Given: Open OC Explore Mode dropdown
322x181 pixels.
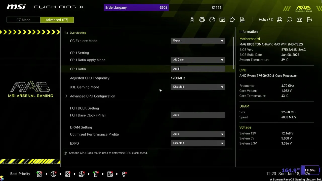Looking at the screenshot, I should (x=198, y=40).
